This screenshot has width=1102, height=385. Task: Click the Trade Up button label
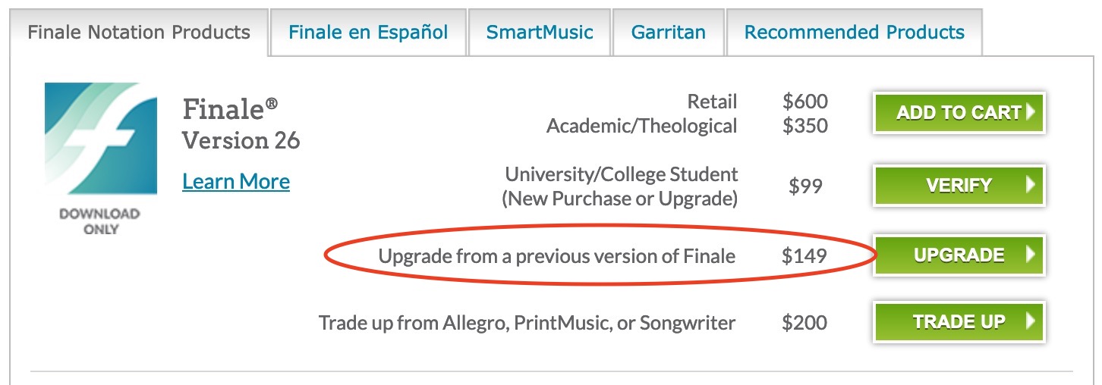click(959, 321)
